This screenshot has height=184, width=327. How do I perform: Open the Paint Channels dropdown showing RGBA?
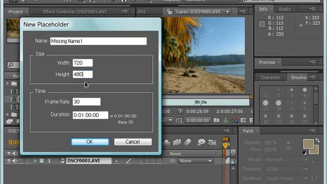[287, 169]
